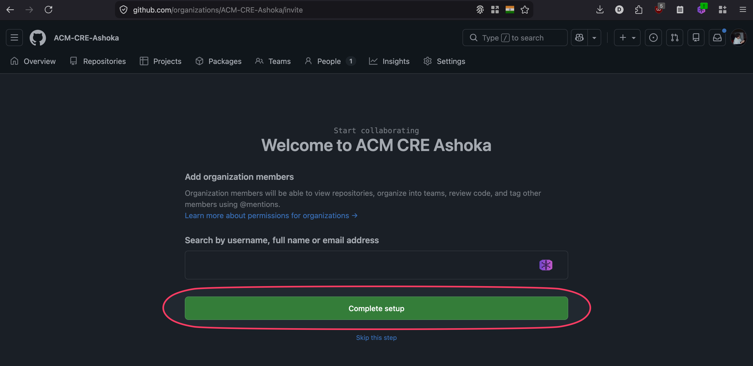The width and height of the screenshot is (753, 366).
Task: Open the browser hamburger application menu
Action: click(743, 10)
